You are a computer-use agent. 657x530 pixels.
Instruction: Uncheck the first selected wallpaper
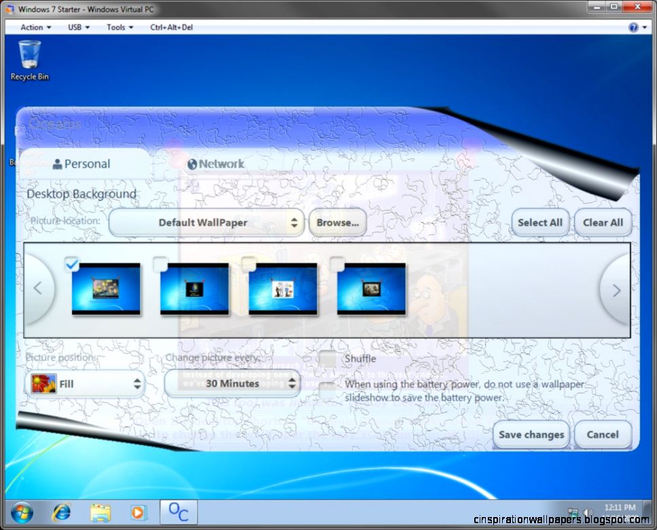tap(72, 264)
